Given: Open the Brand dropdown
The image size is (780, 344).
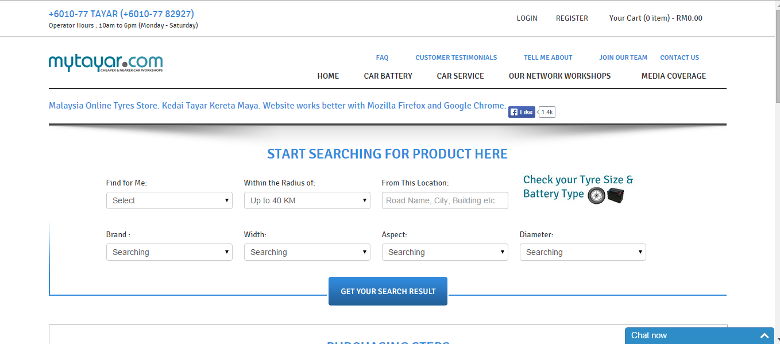Looking at the screenshot, I should 169,252.
